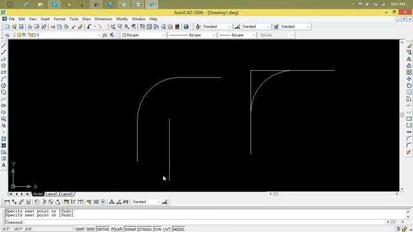Toggle POLAR tracking in status bar
This screenshot has height=232, width=413.
(x=117, y=229)
